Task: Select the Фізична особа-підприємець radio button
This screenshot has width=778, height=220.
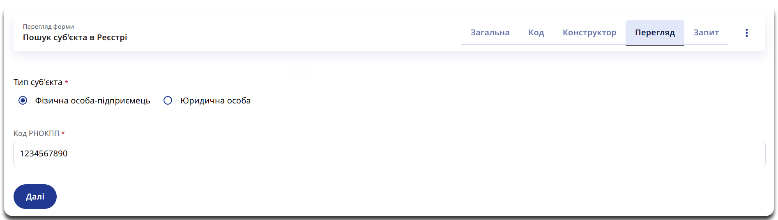Action: pyautogui.click(x=23, y=101)
